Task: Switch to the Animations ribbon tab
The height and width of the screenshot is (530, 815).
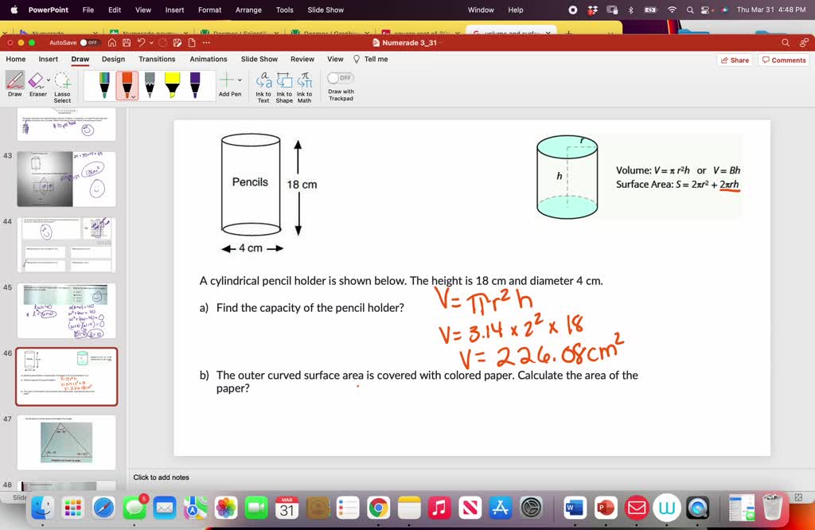Action: point(208,59)
